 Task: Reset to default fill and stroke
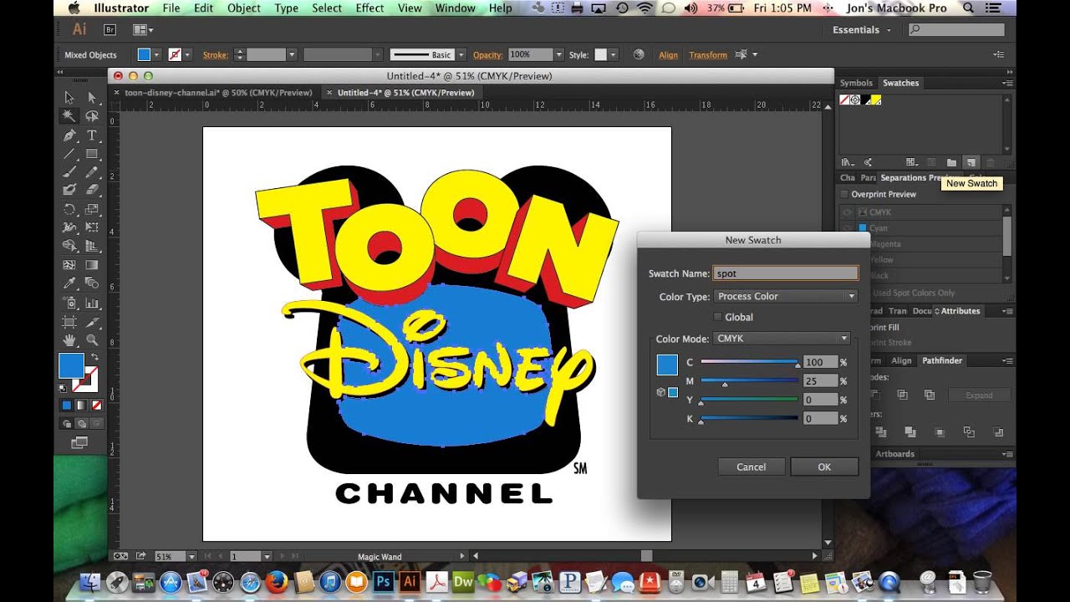[63, 388]
